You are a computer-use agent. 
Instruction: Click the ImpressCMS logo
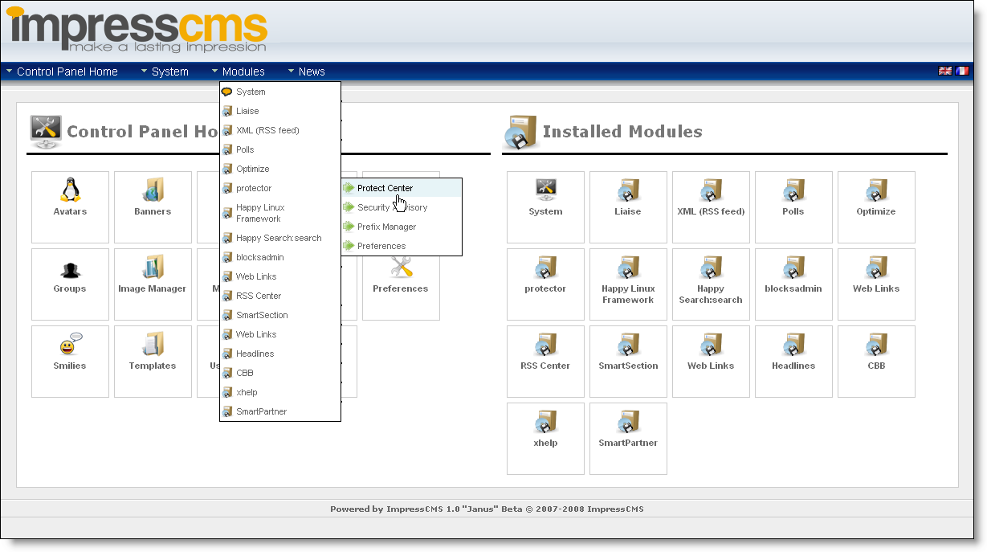pyautogui.click(x=137, y=30)
